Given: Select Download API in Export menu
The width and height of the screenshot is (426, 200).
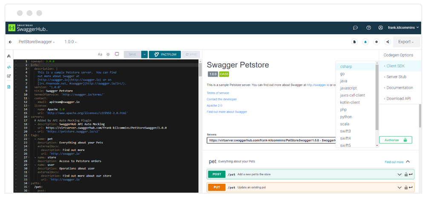Looking at the screenshot, I should (400, 98).
